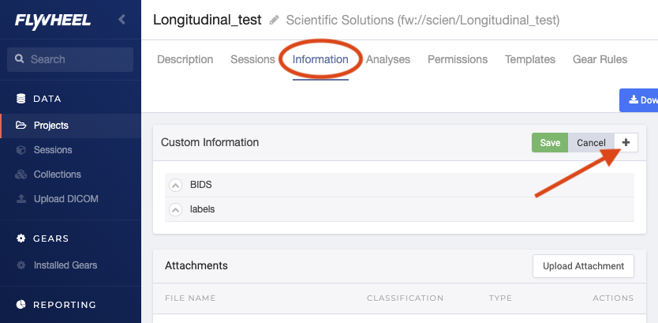Collapse the BIDS entry chevron
The width and height of the screenshot is (658, 323).
tap(175, 185)
